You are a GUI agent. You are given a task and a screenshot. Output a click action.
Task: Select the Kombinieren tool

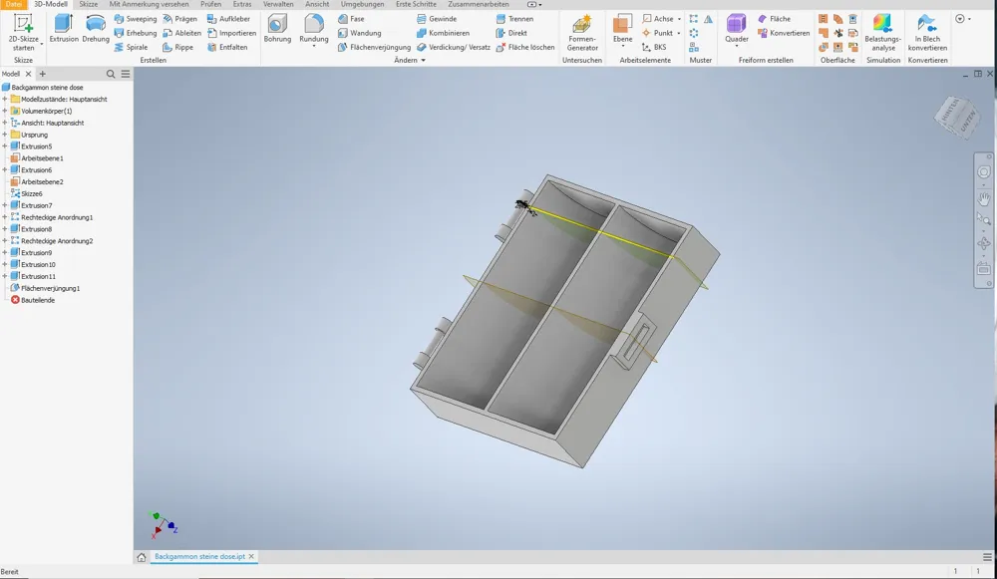[x=444, y=33]
